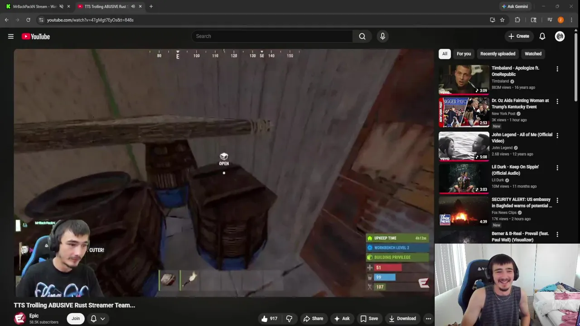Share this video
Image resolution: width=580 pixels, height=326 pixels.
coord(313,319)
